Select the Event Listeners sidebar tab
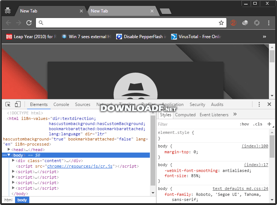This screenshot has width=277, height=205. (x=214, y=115)
